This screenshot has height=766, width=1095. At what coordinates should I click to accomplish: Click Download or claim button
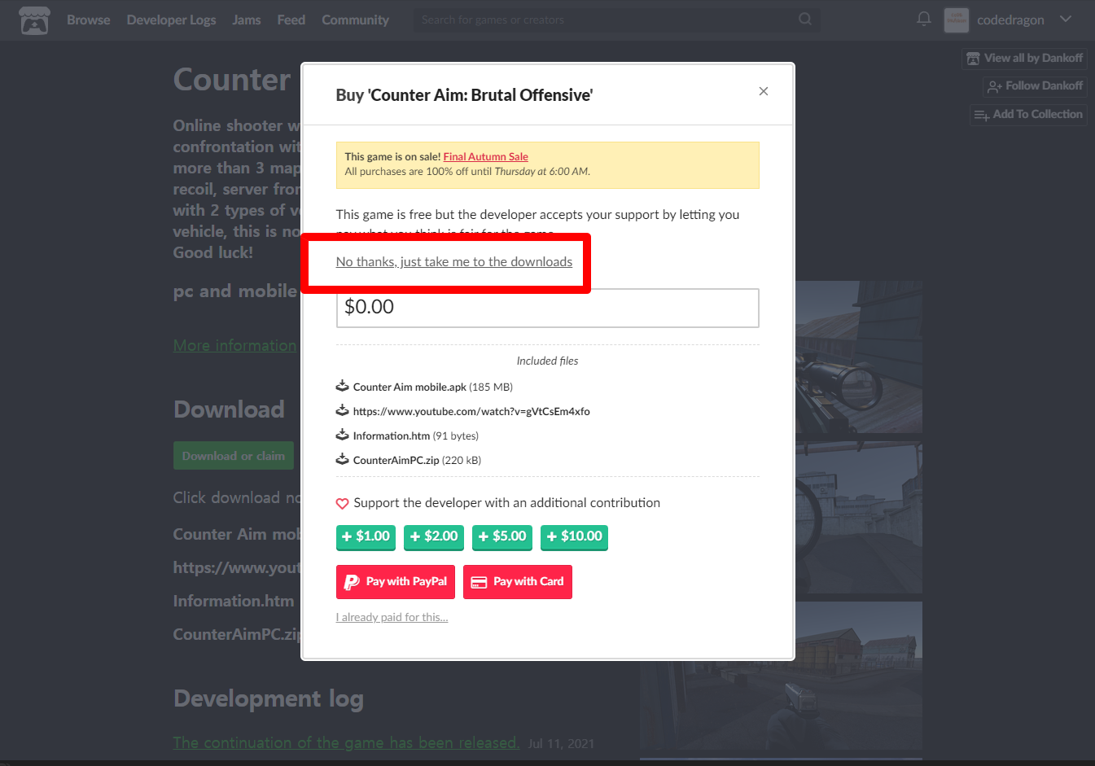[234, 456]
